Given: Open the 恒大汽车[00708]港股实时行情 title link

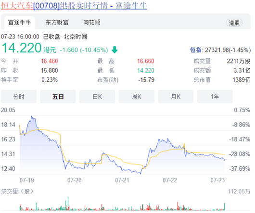Looking at the screenshot, I should coord(74,6).
